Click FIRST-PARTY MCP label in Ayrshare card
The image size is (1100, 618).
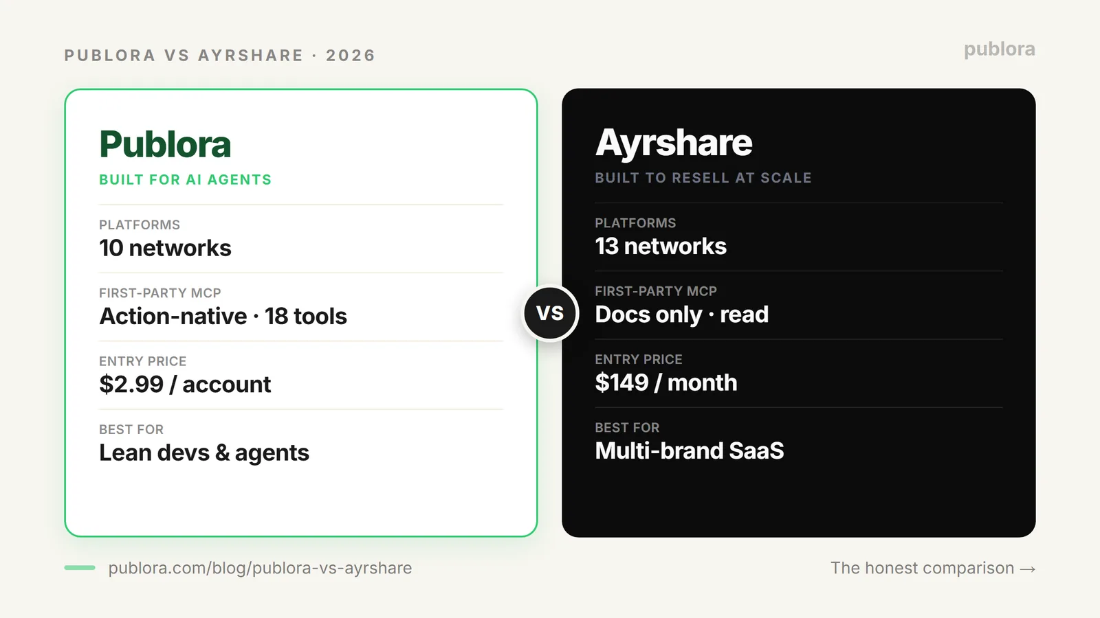[656, 291]
